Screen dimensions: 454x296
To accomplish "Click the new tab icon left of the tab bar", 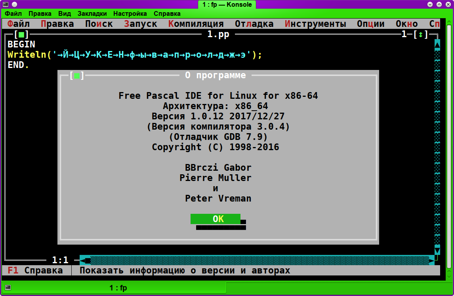I will (8, 287).
